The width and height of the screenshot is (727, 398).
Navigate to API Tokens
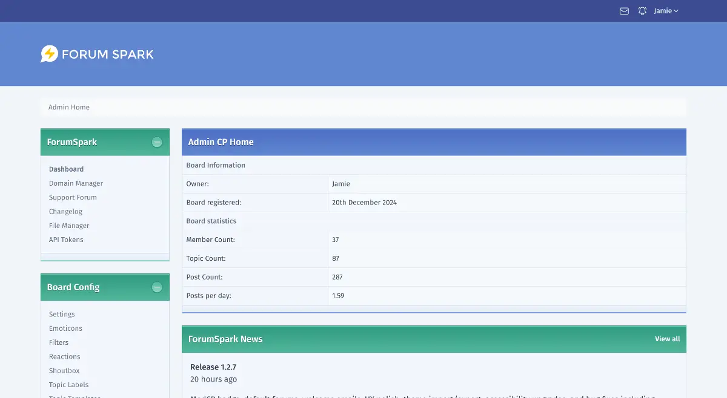[66, 240]
